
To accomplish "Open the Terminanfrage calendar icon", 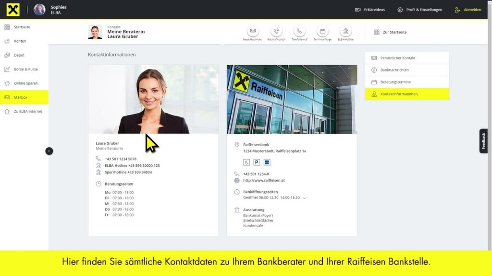I will click(x=322, y=31).
